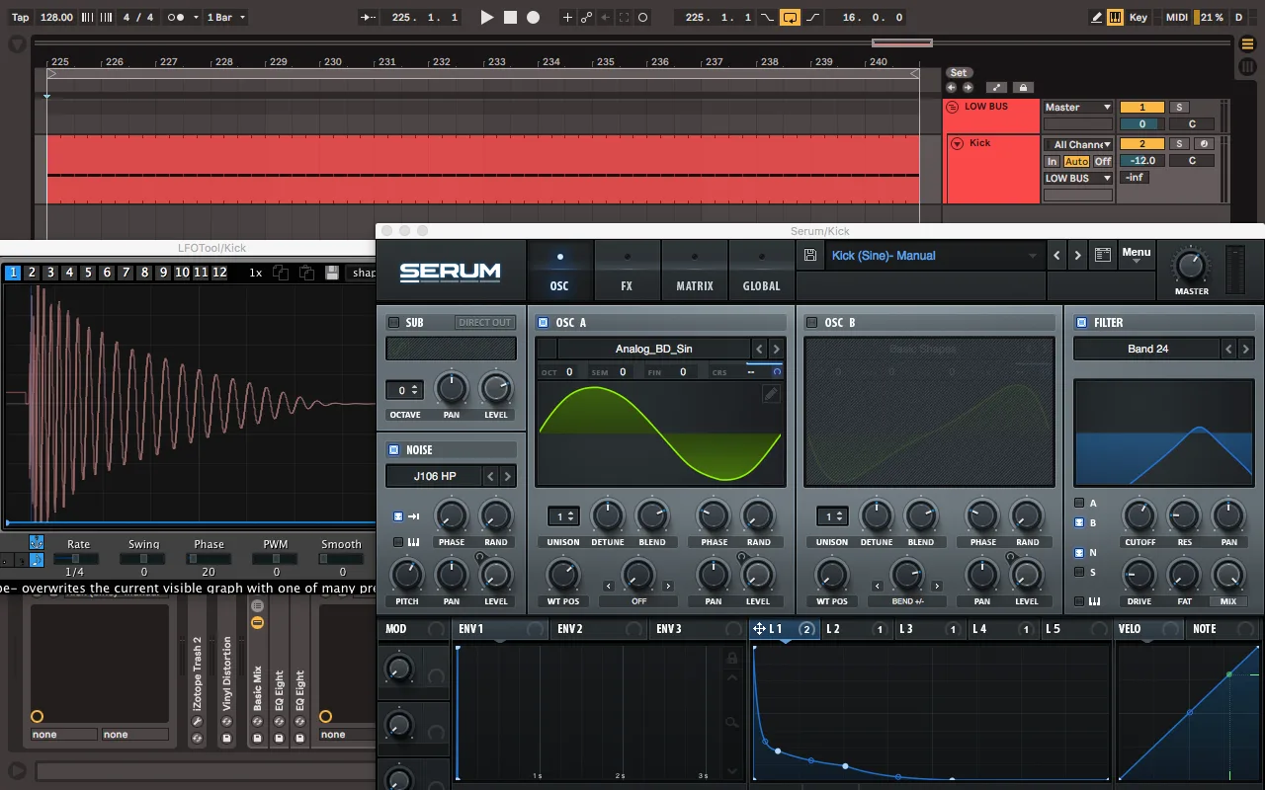1265x790 pixels.
Task: Open the Band 24 filter type list
Action: 1147,349
